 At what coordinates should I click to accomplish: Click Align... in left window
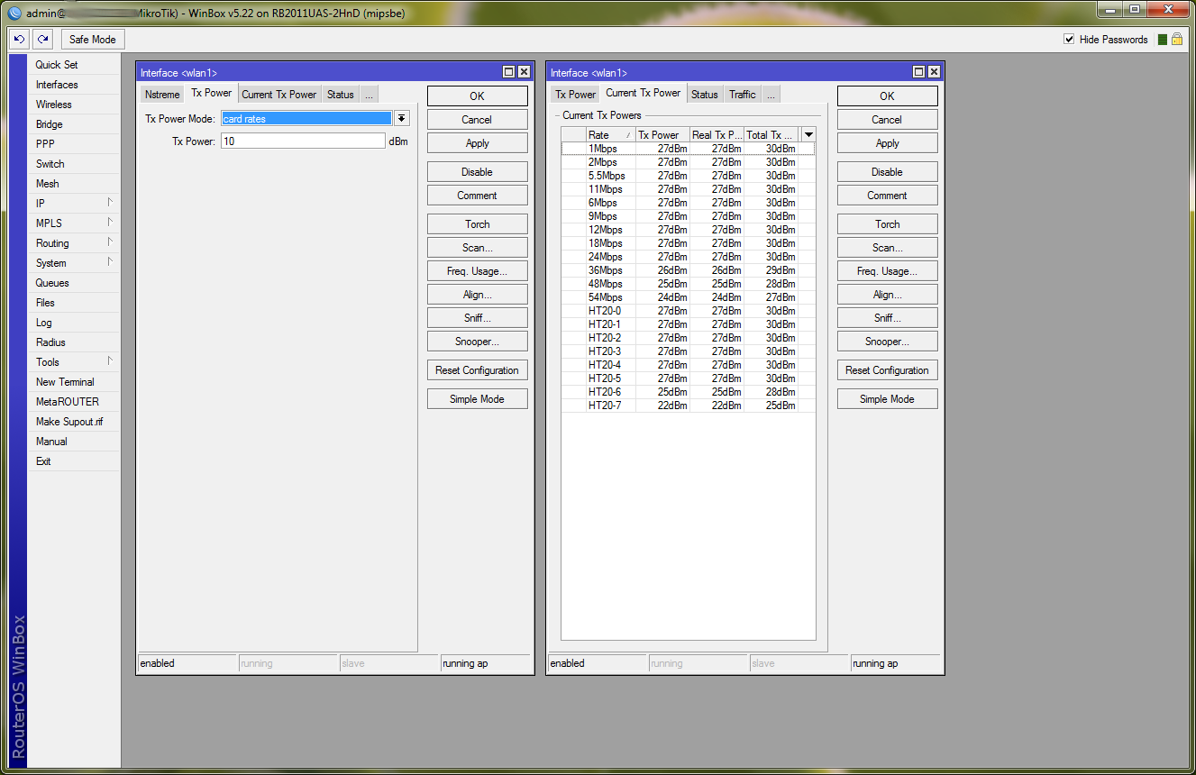[478, 295]
